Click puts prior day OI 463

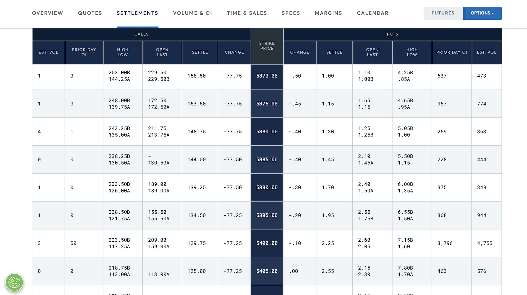click(442, 271)
